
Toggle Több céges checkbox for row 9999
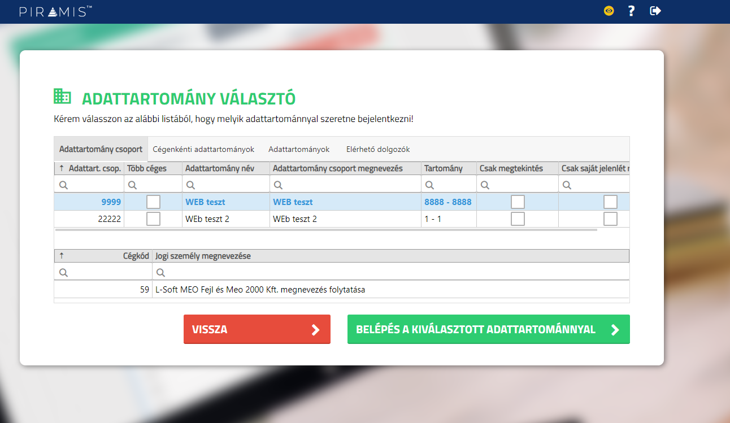click(153, 202)
